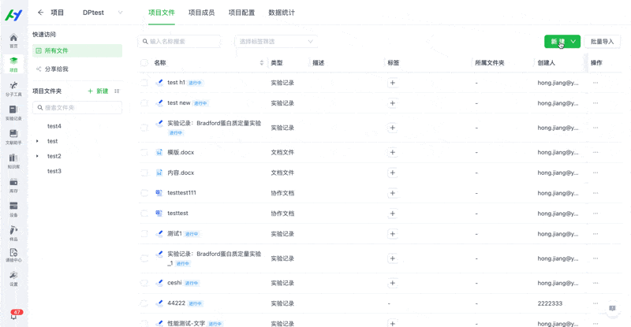This screenshot has height=327, width=631.
Task: Open the 首页 home icon in sidebar
Action: pos(13,41)
